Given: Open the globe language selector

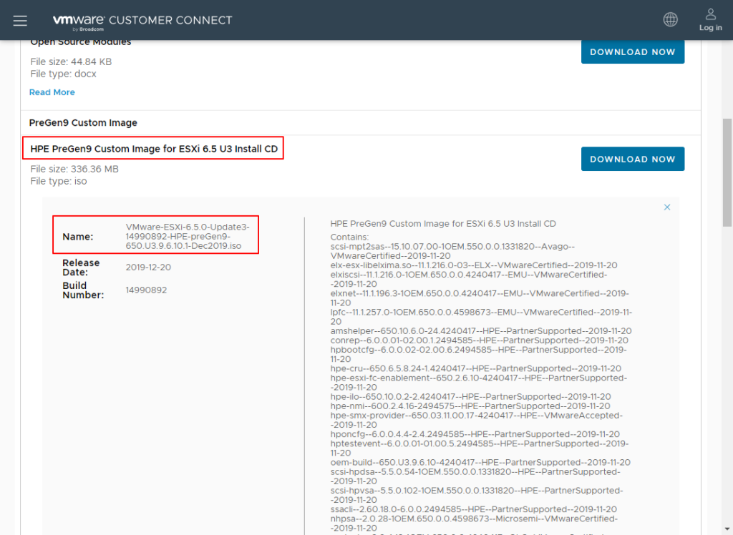Looking at the screenshot, I should 670,19.
